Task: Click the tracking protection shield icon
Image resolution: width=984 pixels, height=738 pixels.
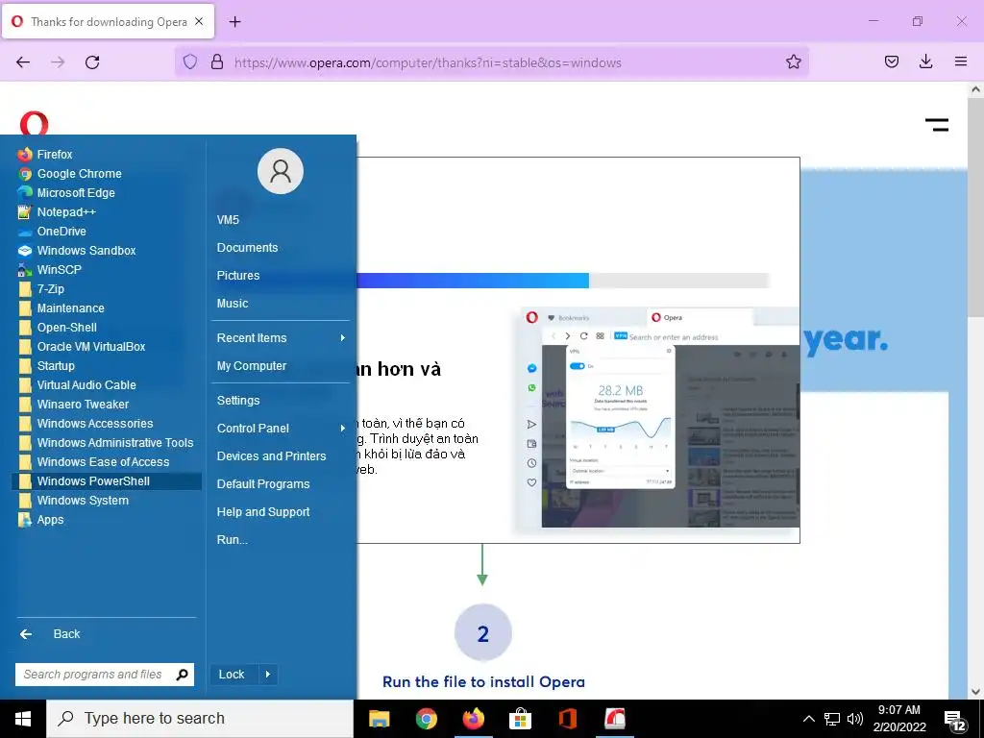Action: [190, 61]
